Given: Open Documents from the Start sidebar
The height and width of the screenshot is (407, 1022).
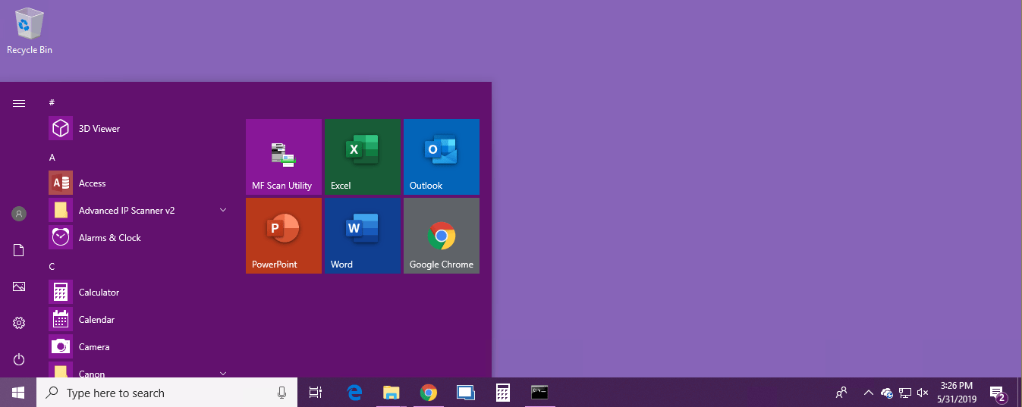Looking at the screenshot, I should 19,250.
